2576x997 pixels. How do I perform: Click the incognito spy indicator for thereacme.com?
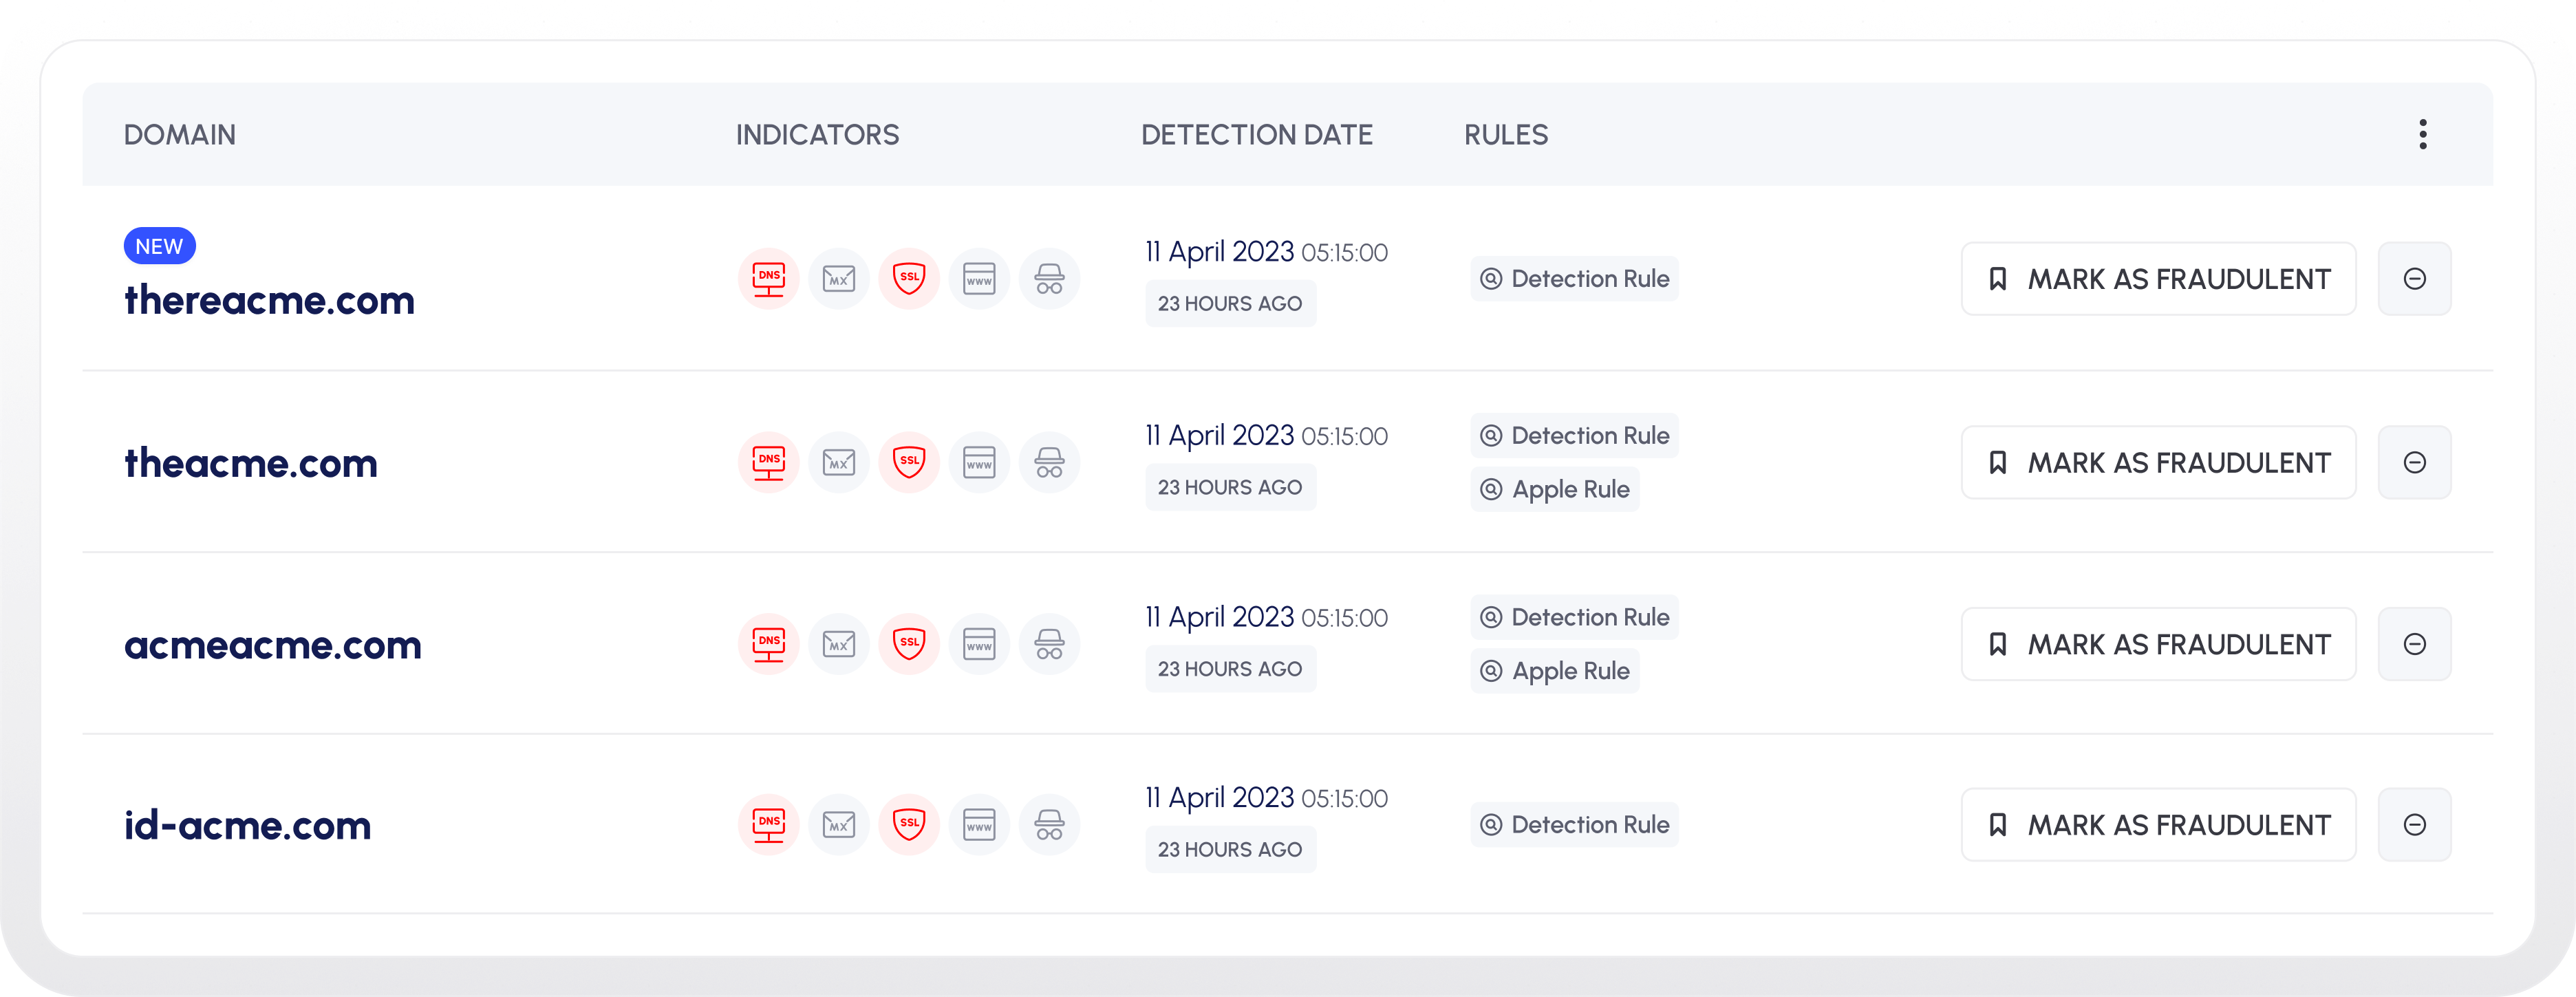pyautogui.click(x=1048, y=279)
